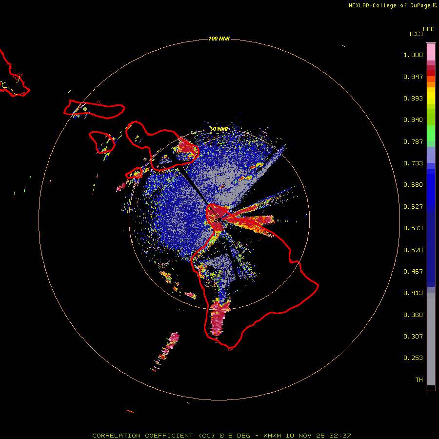Click the 0.787 legend value
This screenshot has width=439, height=439.
(413, 141)
